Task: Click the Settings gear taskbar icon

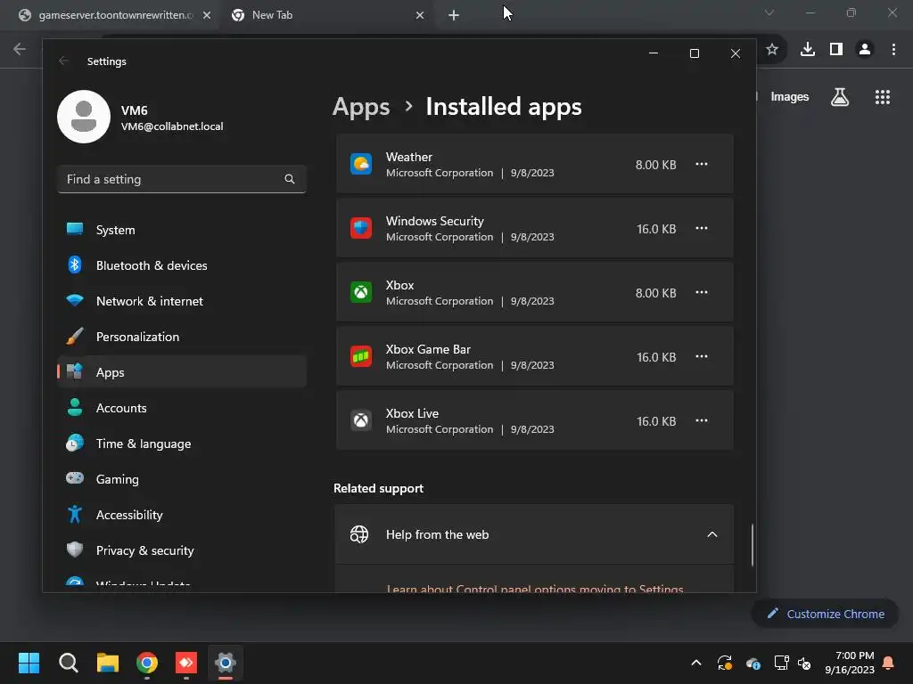Action: 226,663
